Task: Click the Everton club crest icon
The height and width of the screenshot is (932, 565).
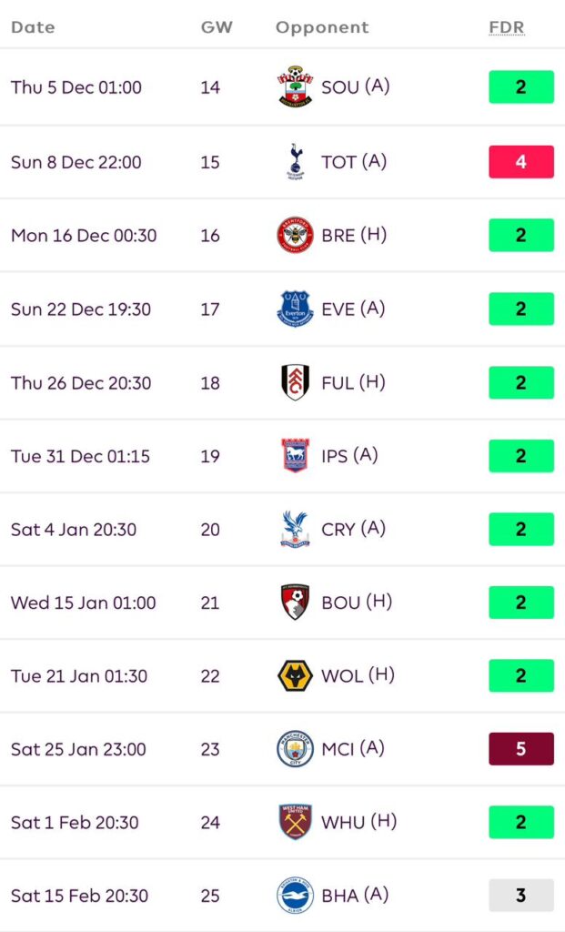Action: (x=295, y=309)
